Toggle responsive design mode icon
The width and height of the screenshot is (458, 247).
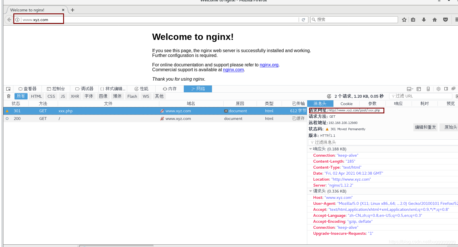point(428,89)
